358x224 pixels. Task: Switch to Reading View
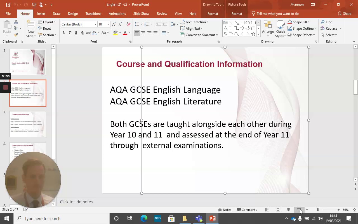point(288,210)
